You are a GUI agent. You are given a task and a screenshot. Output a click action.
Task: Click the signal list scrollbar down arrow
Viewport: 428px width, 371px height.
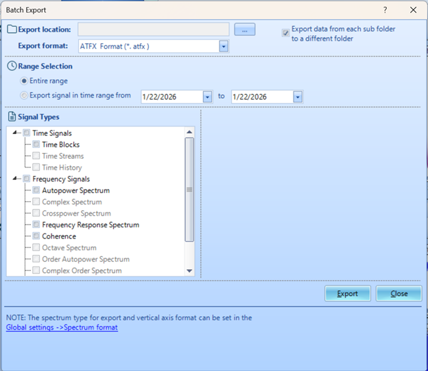pyautogui.click(x=190, y=271)
